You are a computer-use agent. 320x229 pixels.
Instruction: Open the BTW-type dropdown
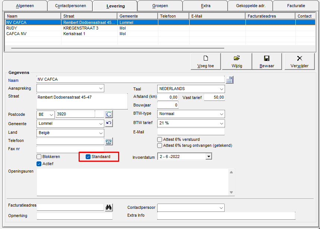221,114
